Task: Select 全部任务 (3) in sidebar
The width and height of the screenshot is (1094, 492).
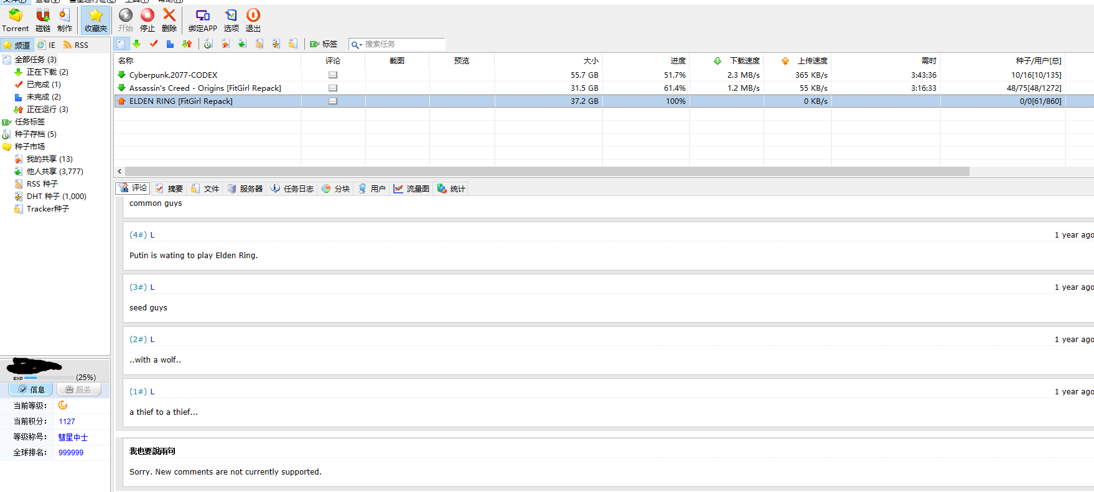Action: 35,60
